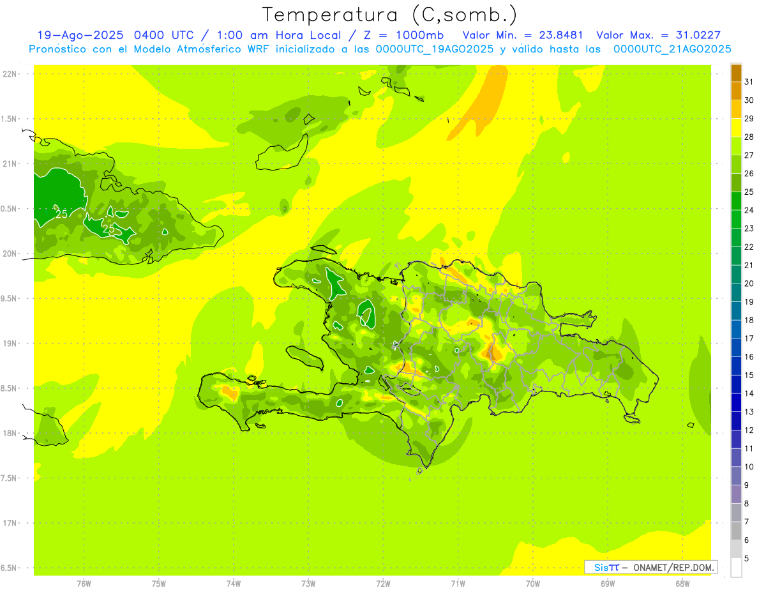Click the blue legend swatch between 15 and 16
This screenshot has width=766, height=592.
click(x=736, y=366)
